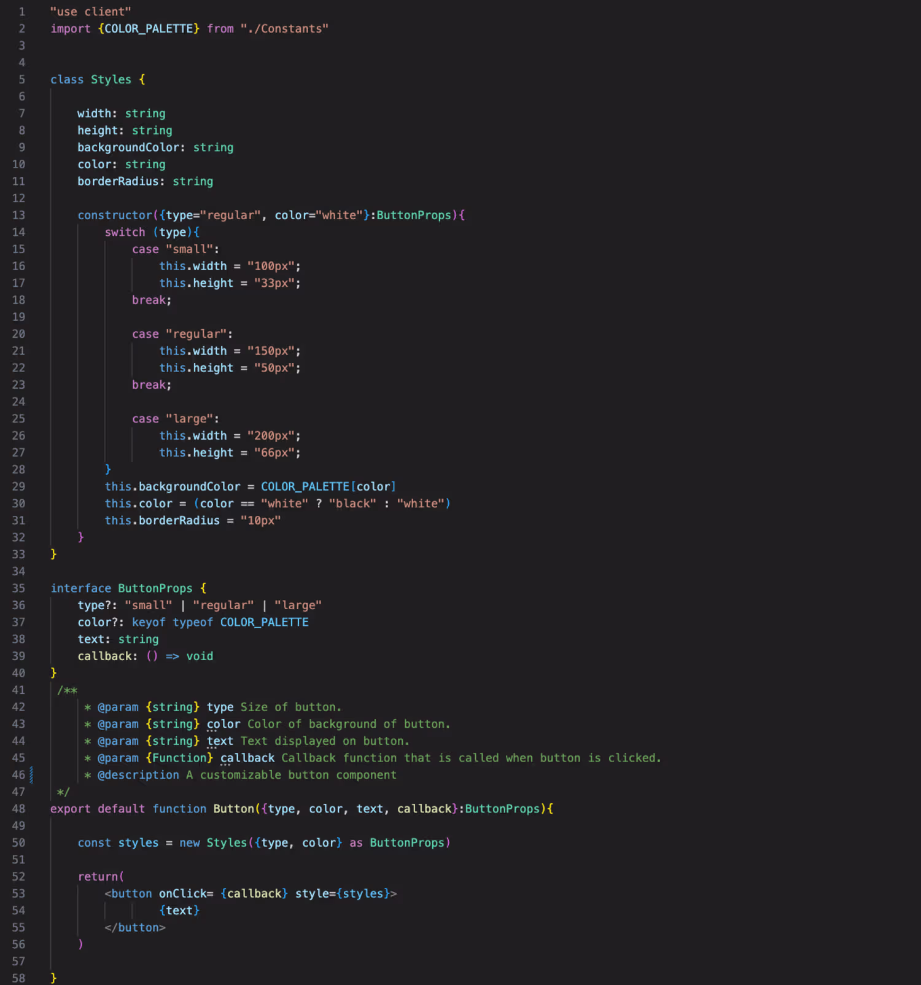Click the "Text displayed on button." comment
This screenshot has width=921, height=985.
pos(325,741)
